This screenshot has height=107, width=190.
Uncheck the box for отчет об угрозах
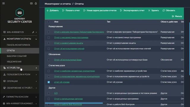click(x=49, y=82)
